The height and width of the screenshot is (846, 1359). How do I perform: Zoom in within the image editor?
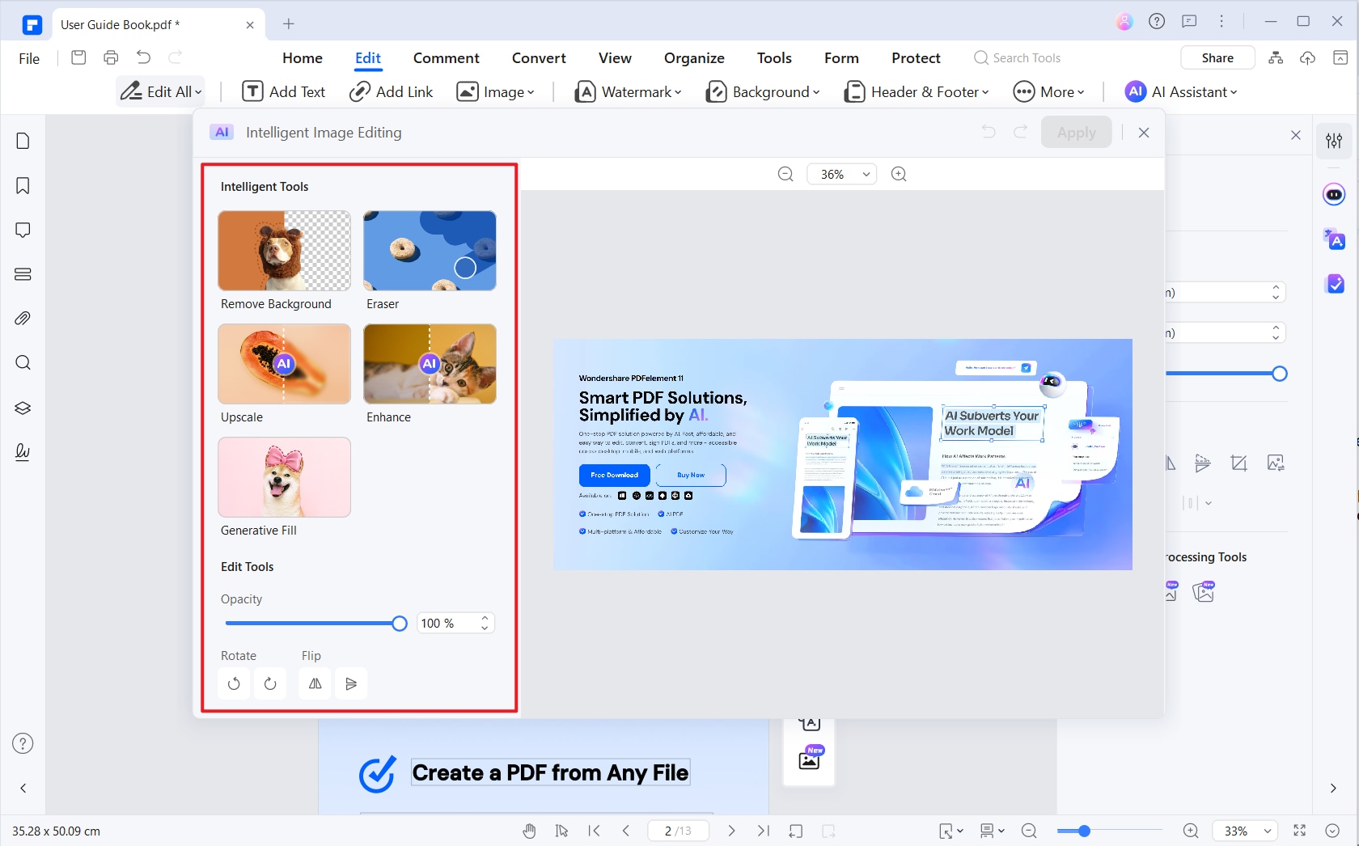pos(899,174)
